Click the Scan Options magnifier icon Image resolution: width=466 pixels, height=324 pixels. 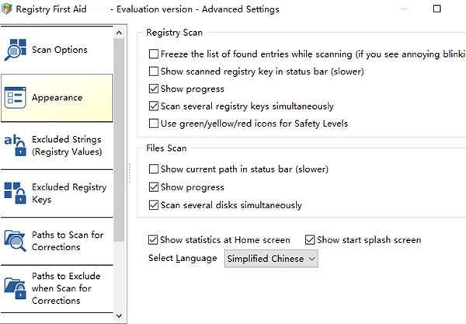coord(16,49)
